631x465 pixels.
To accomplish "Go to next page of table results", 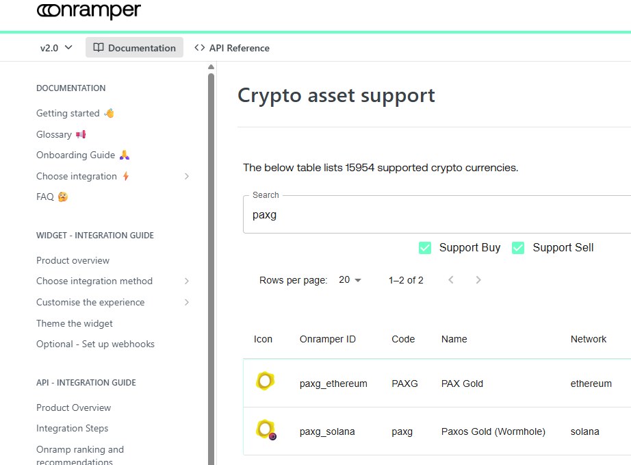I will tap(478, 280).
